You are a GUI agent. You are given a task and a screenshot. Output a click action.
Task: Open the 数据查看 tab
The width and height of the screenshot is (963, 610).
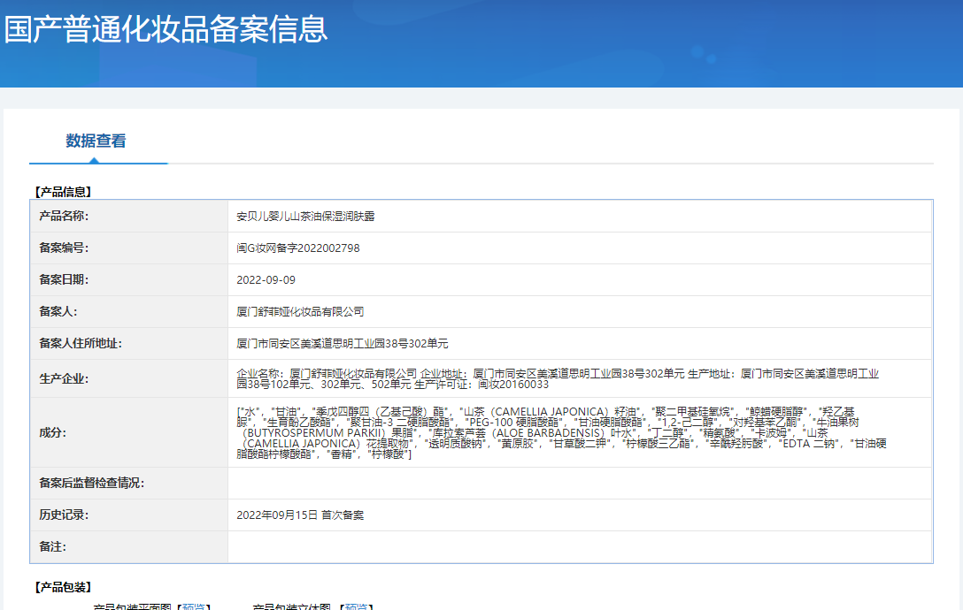pos(96,141)
